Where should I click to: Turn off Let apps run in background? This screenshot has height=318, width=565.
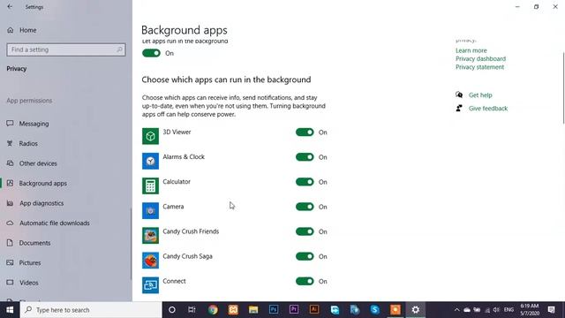click(x=151, y=53)
